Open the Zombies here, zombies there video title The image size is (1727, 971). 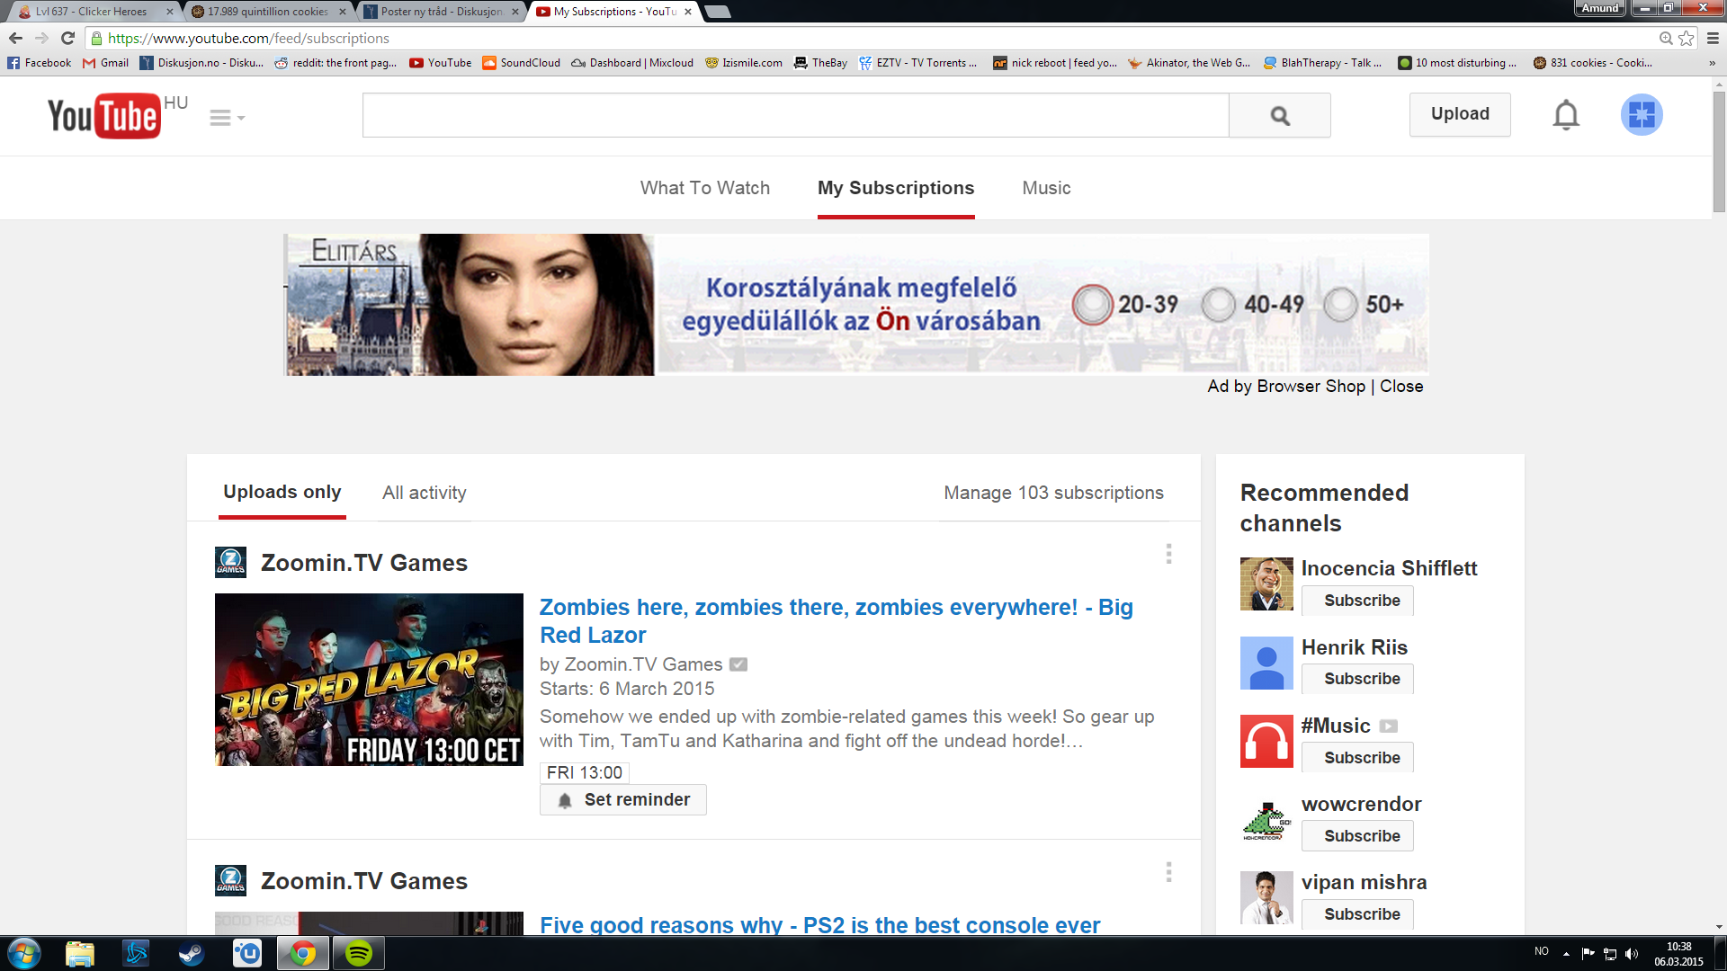pyautogui.click(x=836, y=621)
